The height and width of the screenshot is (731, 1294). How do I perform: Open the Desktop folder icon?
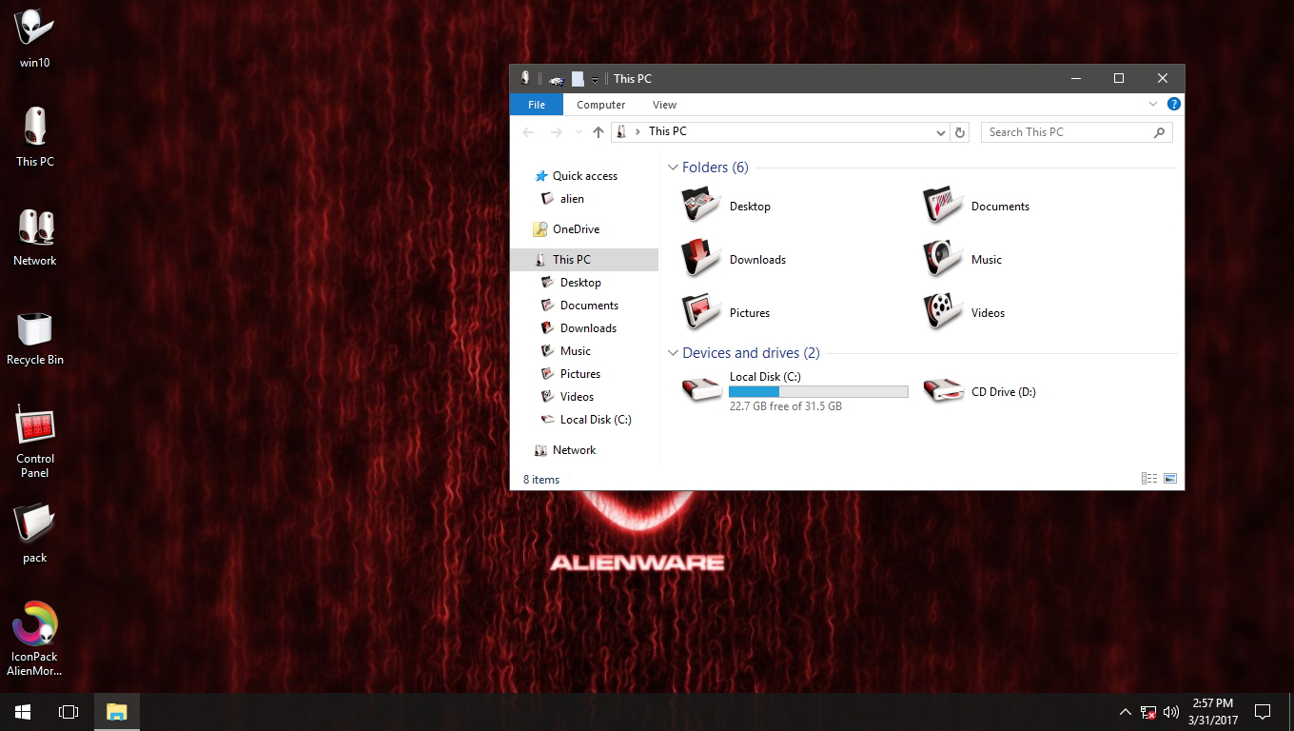[x=700, y=206]
